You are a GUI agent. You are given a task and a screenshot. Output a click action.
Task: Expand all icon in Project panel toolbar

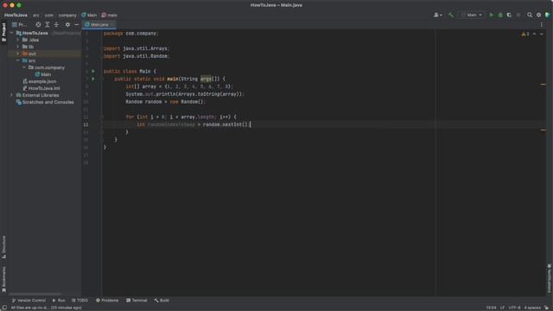tap(48, 25)
